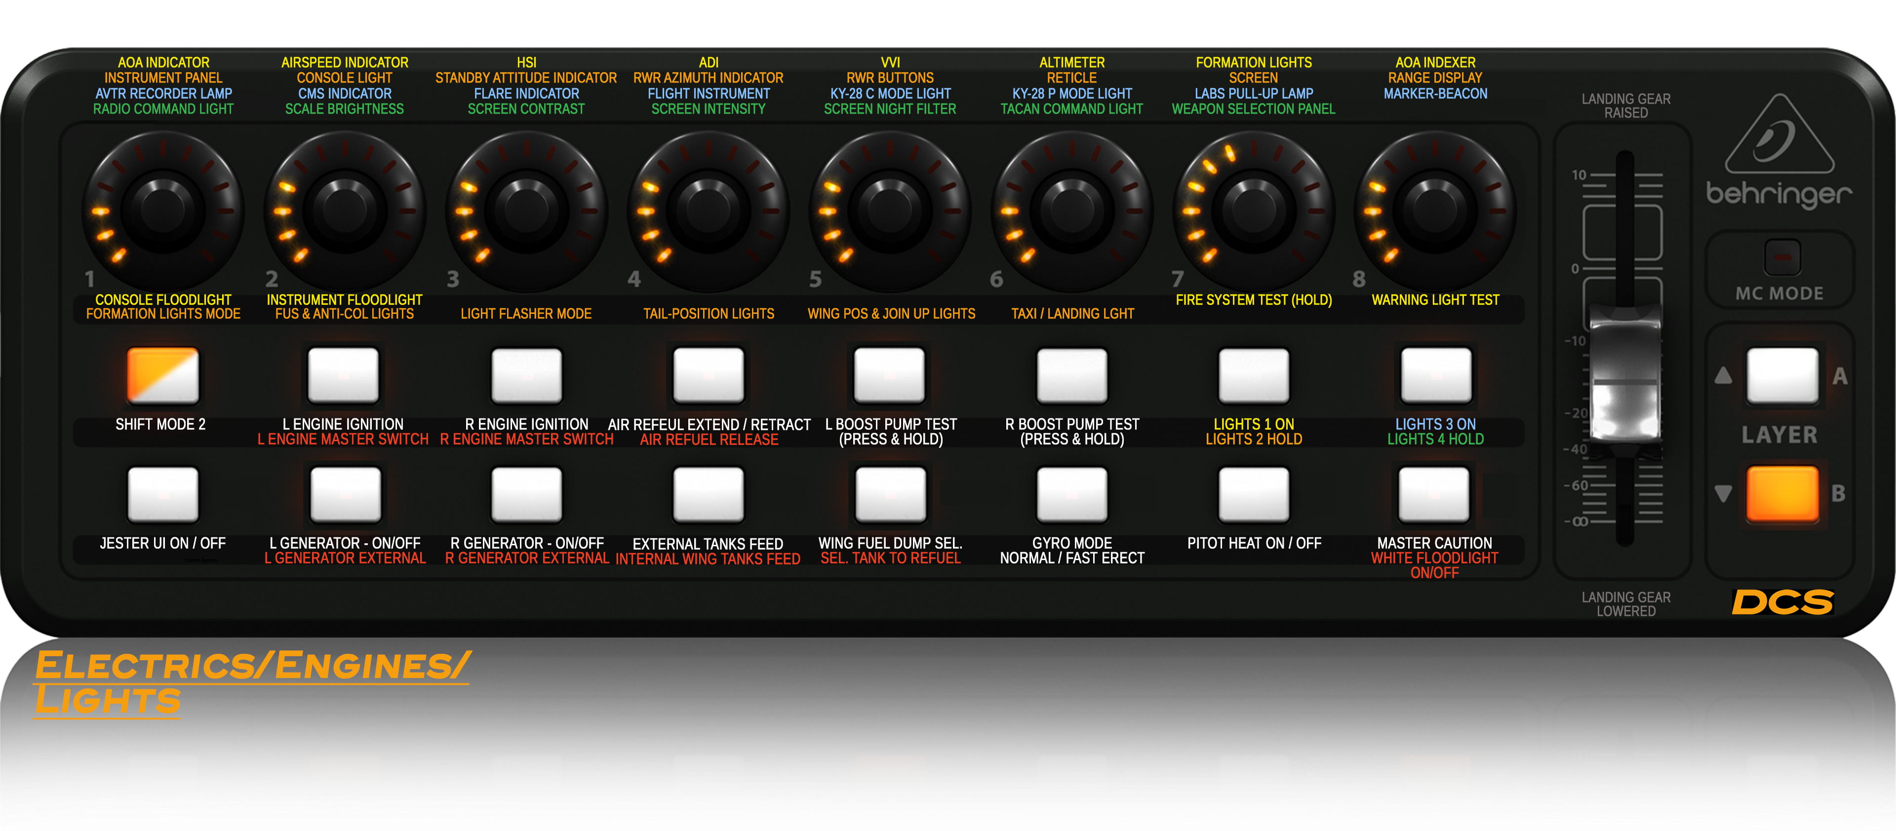Click the Tacan Command Light label
Image resolution: width=1896 pixels, height=831 pixels.
pos(1071,109)
